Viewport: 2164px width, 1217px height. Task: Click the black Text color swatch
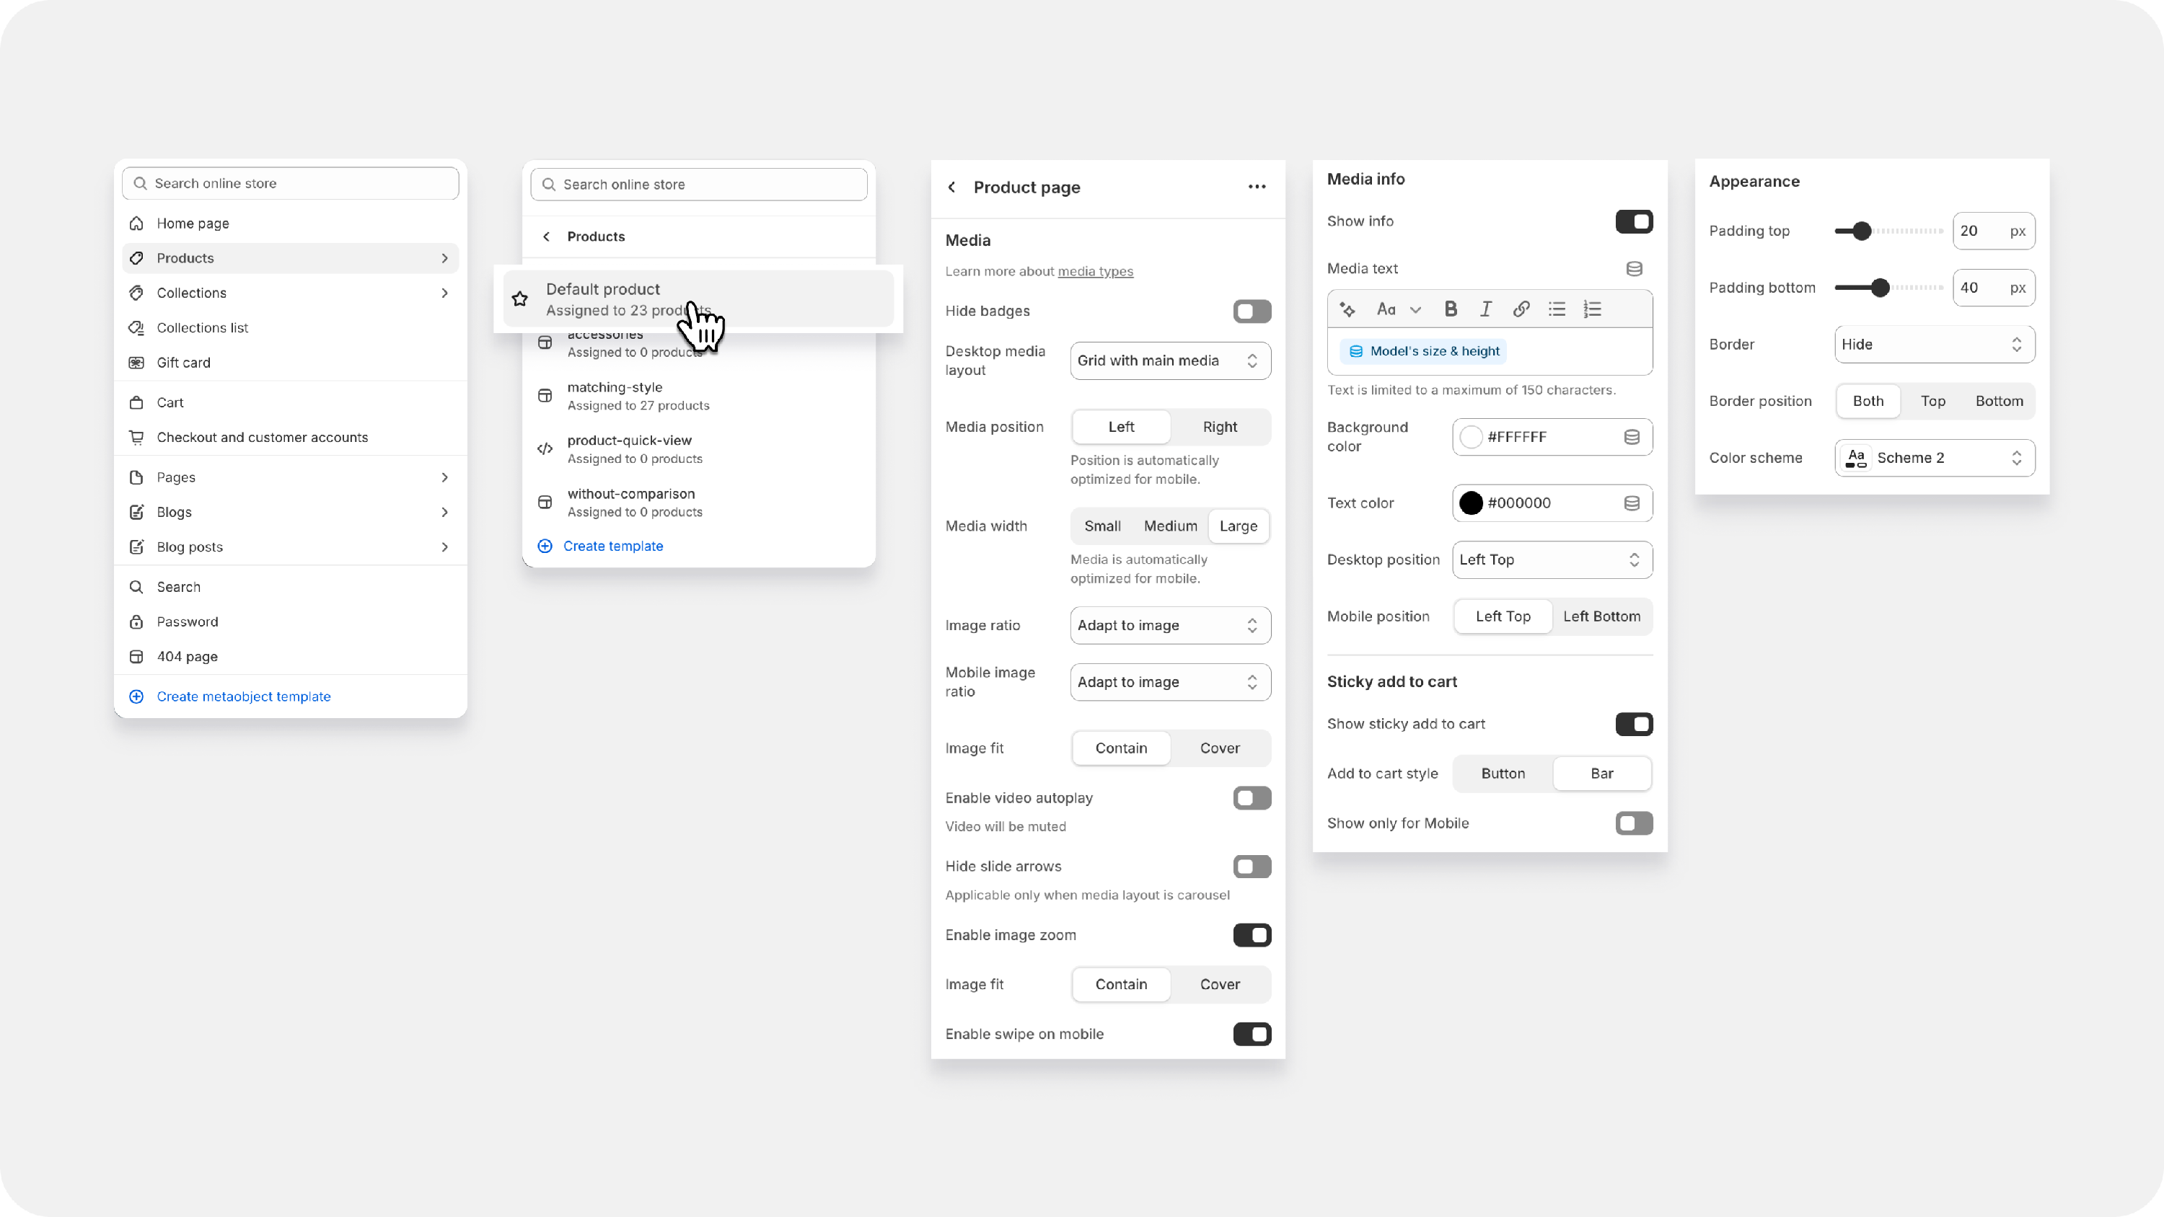click(x=1470, y=503)
